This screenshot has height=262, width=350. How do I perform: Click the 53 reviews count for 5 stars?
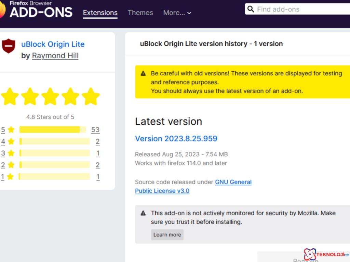point(95,130)
